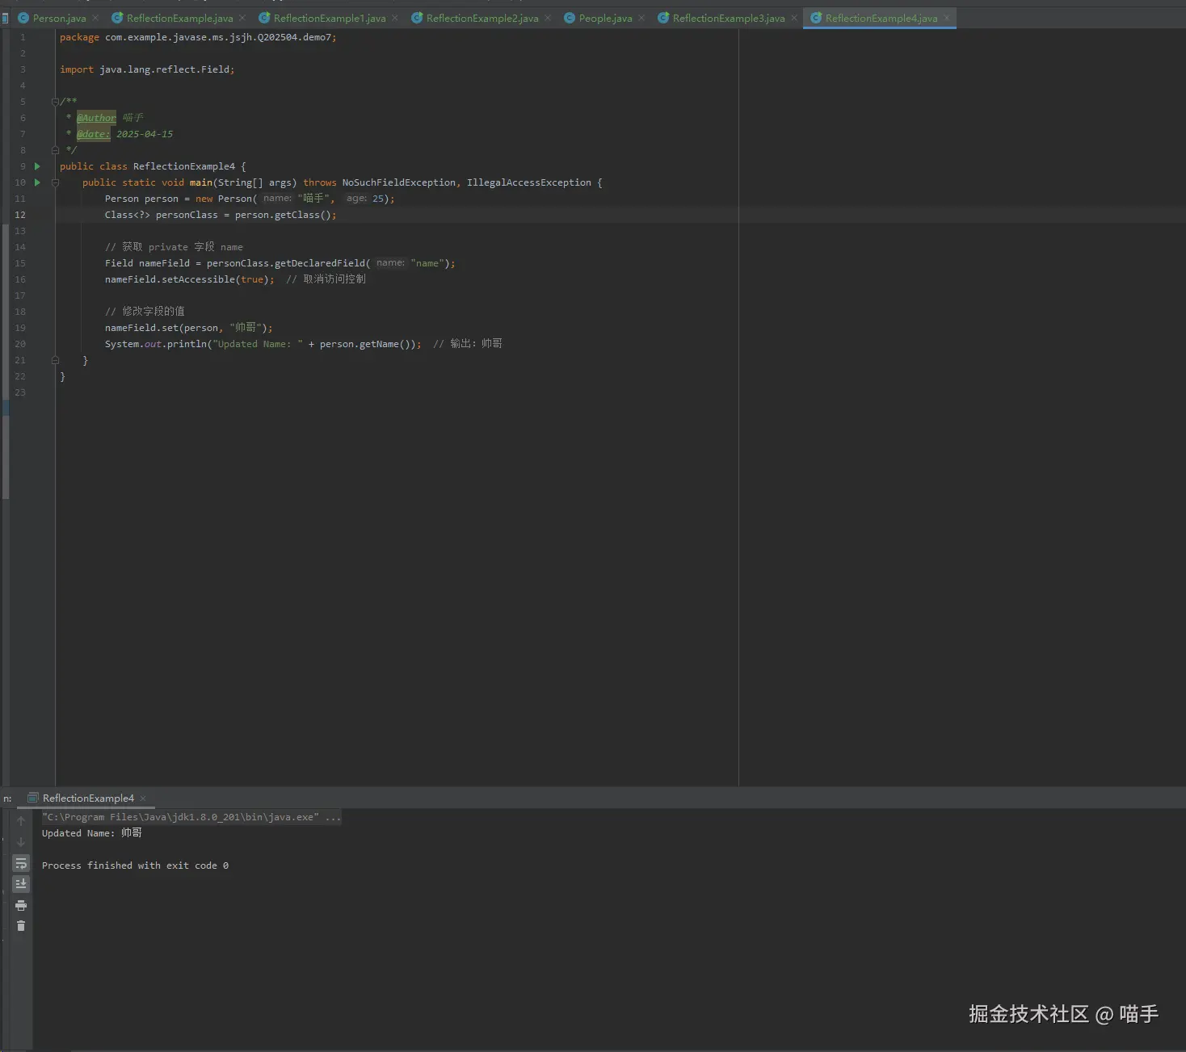This screenshot has height=1052, width=1186.
Task: Click the run-window icon beside ReflectionExample4
Action: point(33,798)
